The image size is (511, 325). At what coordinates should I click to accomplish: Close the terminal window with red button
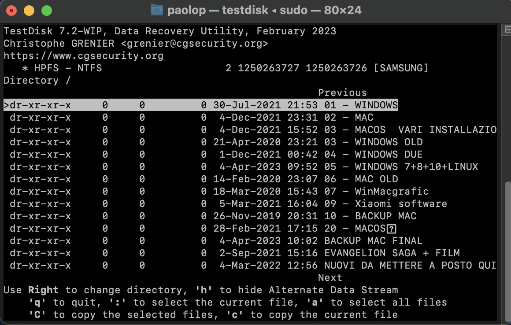pyautogui.click(x=11, y=11)
